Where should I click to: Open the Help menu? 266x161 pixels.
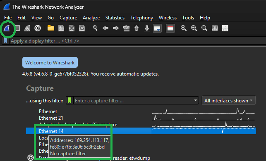pyautogui.click(x=205, y=18)
